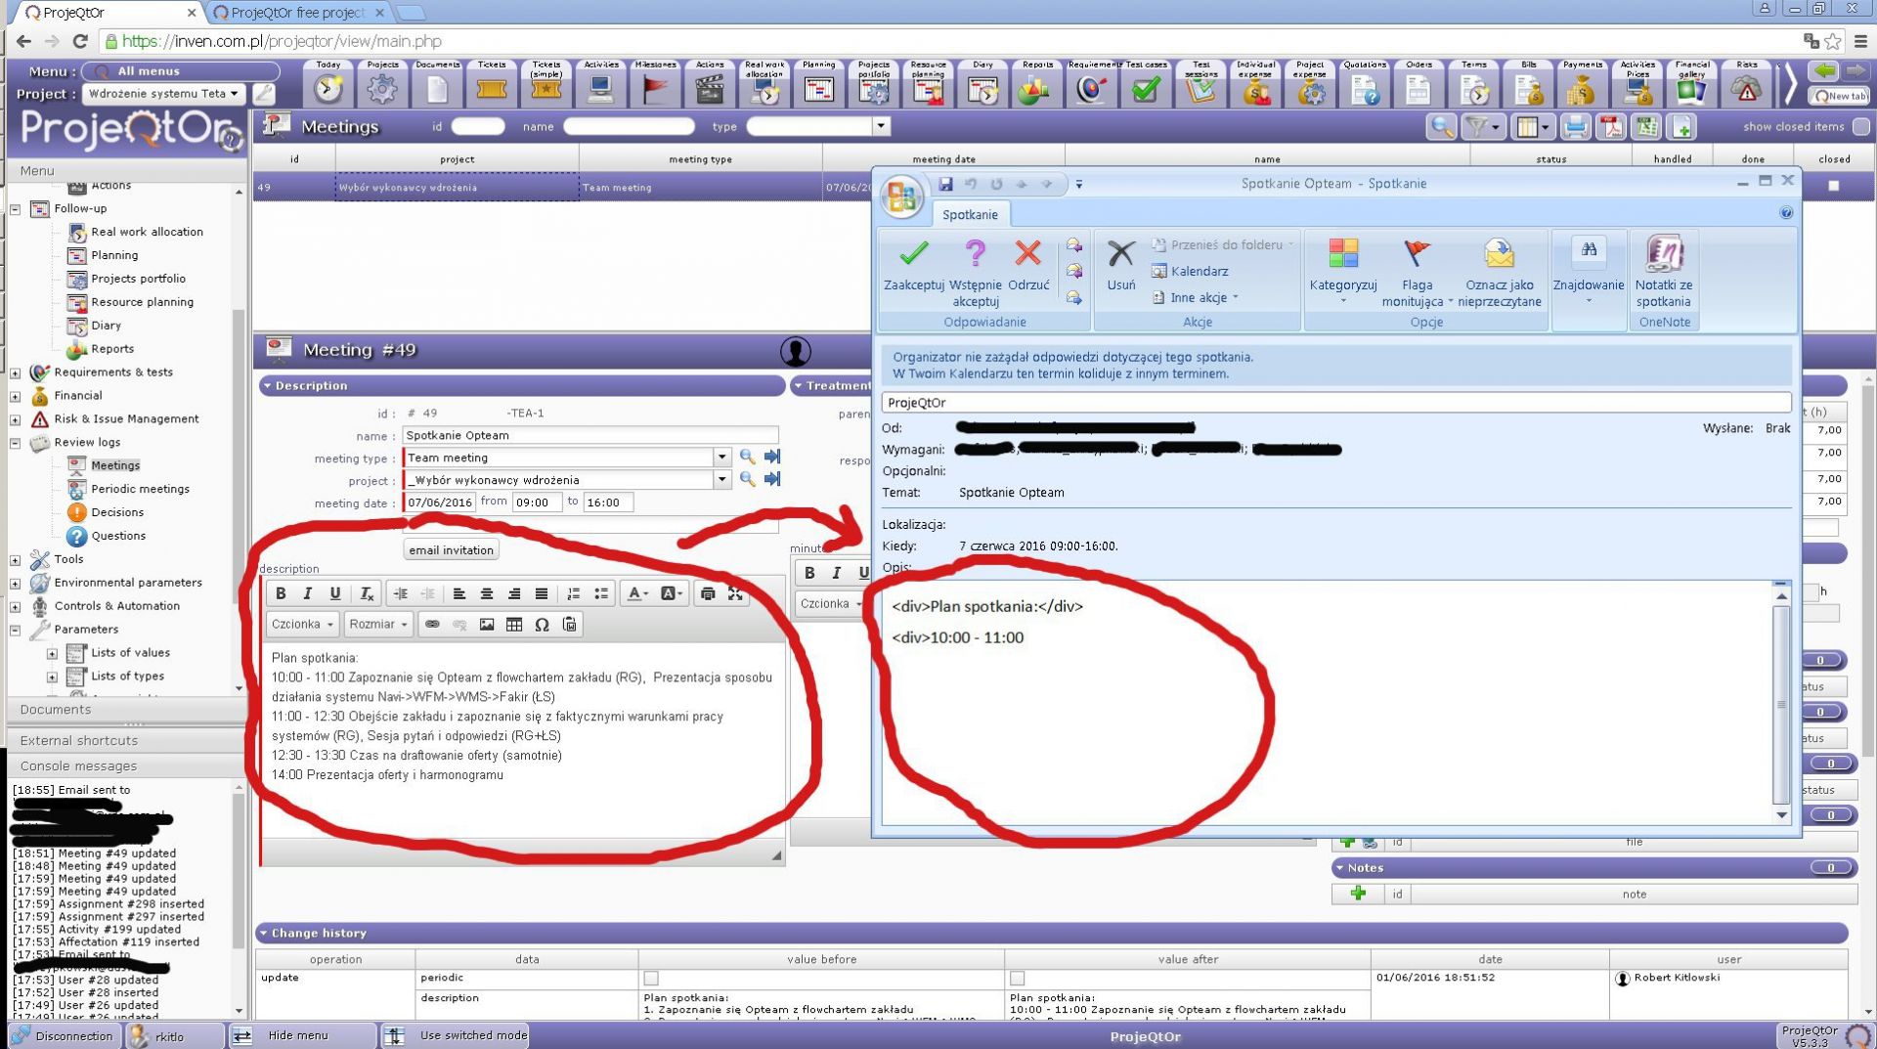Accept the meeting with Zaakceptuj
Viewport: 1877px width, 1049px height.
[x=914, y=267]
